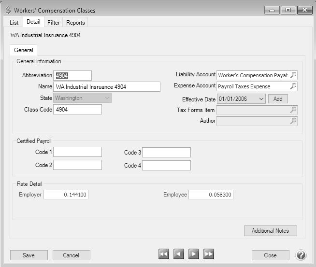This screenshot has height=267, width=316.
Task: Go to the first record
Action: tap(164, 254)
